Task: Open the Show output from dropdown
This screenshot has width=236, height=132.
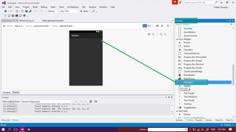Action: 46,102
